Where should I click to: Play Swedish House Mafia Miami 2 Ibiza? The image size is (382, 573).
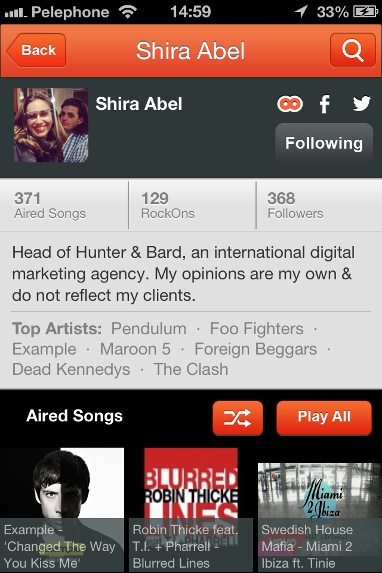point(320,517)
